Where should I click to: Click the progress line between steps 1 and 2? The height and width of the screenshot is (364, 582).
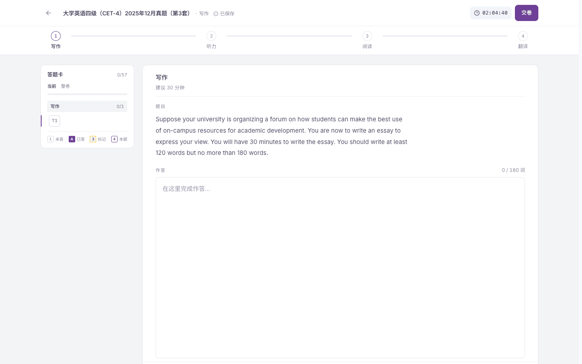133,36
